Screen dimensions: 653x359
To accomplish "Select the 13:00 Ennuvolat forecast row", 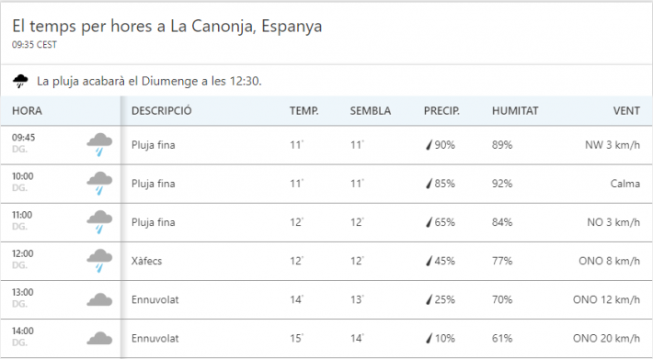I will tap(326, 299).
